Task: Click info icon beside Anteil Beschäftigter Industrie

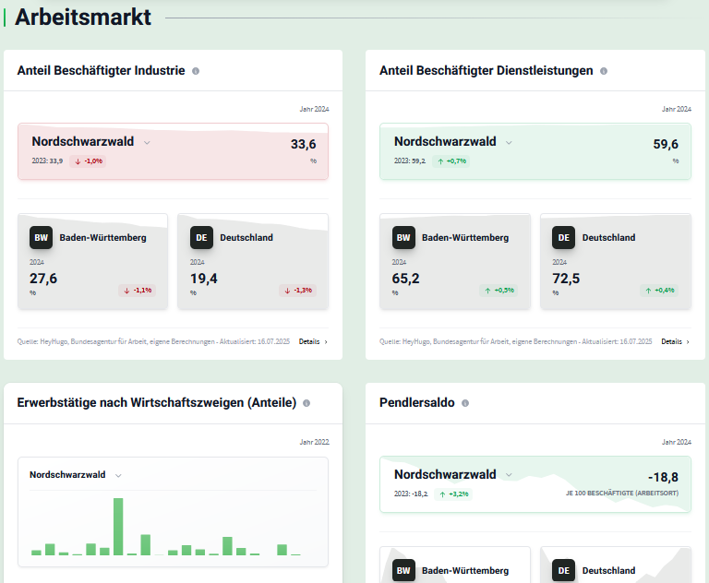Action: [196, 71]
